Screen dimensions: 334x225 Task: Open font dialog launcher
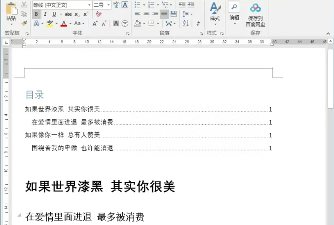tap(128, 33)
